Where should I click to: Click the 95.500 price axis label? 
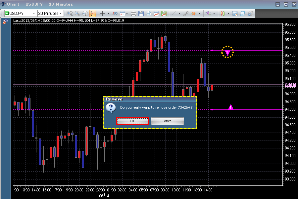pos(290,48)
